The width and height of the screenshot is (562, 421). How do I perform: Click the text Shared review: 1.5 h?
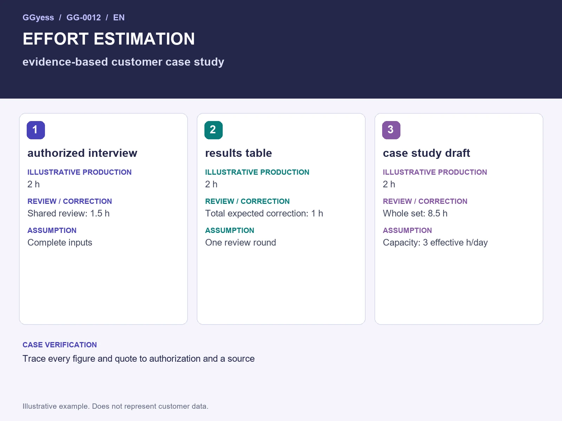click(x=68, y=213)
